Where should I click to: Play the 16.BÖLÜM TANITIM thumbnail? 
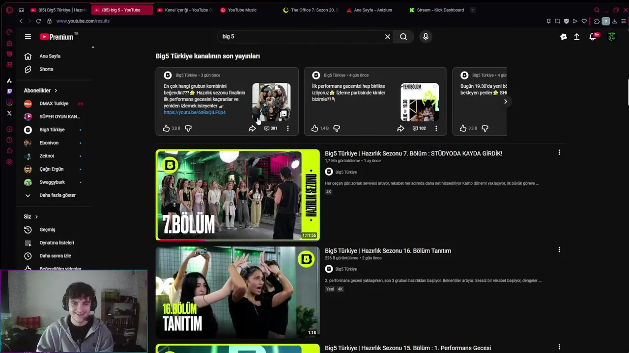(x=238, y=292)
